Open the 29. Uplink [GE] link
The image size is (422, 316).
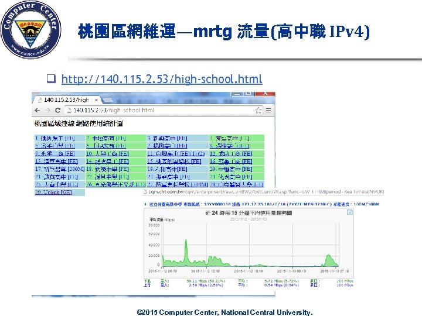click(x=53, y=192)
